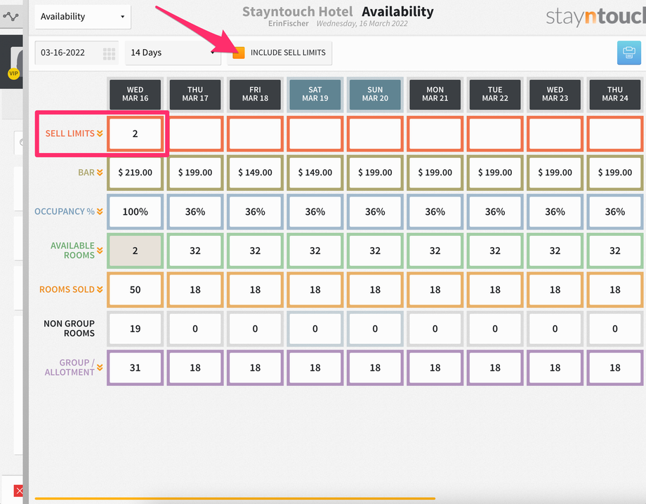
Task: Click the red X icon at bottom left
Action: (18, 491)
